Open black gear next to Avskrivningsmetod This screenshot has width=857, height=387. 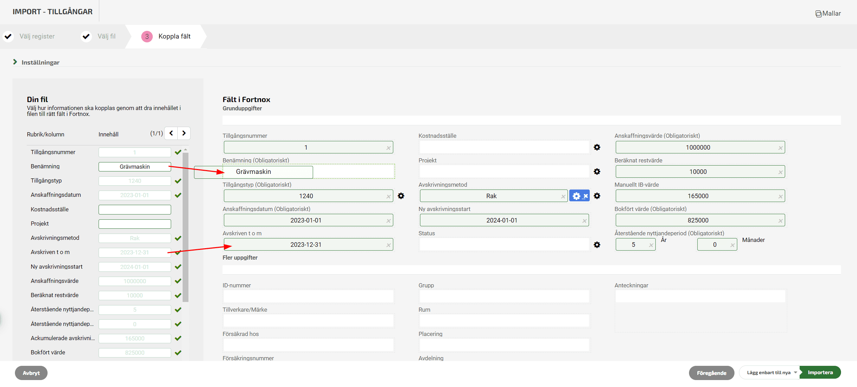coord(597,196)
